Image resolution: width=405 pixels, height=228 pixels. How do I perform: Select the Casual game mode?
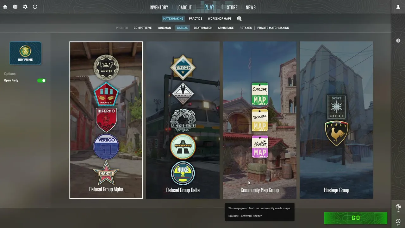click(182, 28)
